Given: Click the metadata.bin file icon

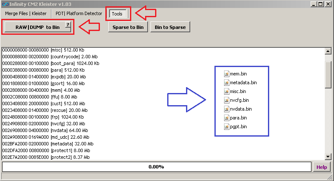Looking at the screenshot, I should pos(227,83).
